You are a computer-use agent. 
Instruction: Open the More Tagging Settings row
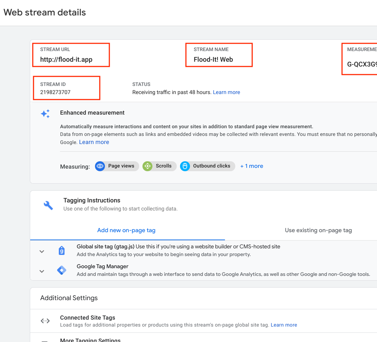click(x=90, y=340)
